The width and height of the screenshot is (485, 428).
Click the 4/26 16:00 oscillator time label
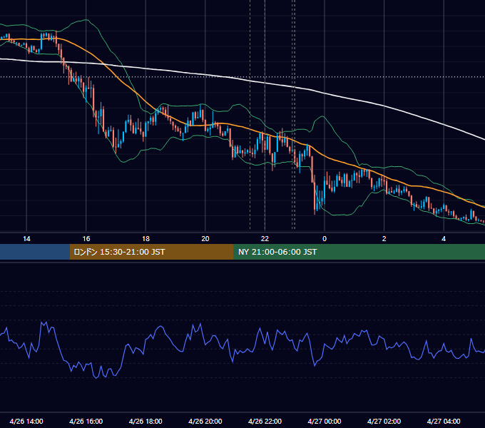click(86, 421)
